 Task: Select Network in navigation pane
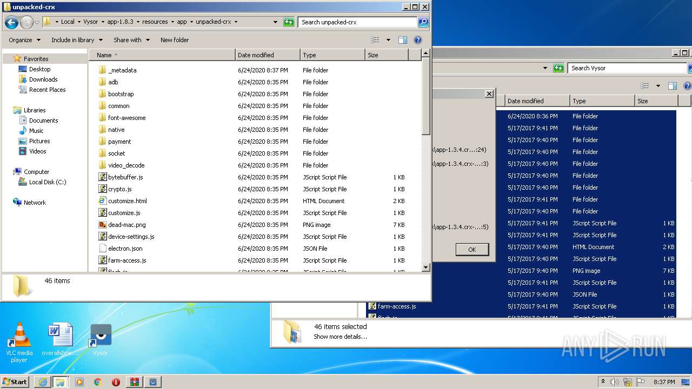click(x=35, y=203)
